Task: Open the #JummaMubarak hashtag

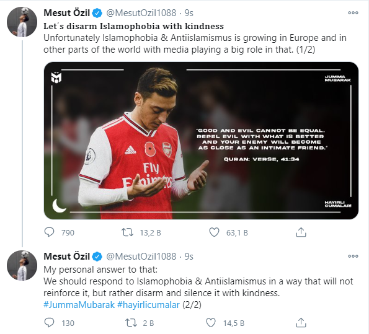Action: pyautogui.click(x=79, y=305)
